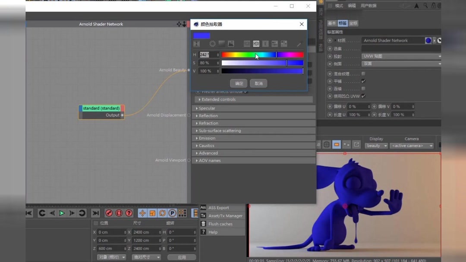This screenshot has height=262, width=466.
Task: Open the beauty AOV dropdown
Action: pos(376,146)
